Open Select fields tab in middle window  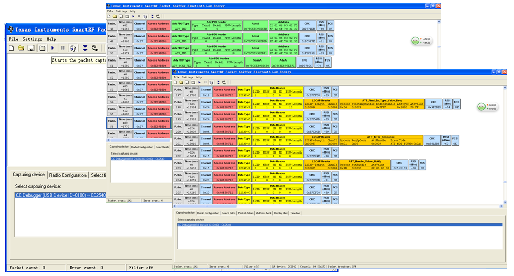[162, 147]
